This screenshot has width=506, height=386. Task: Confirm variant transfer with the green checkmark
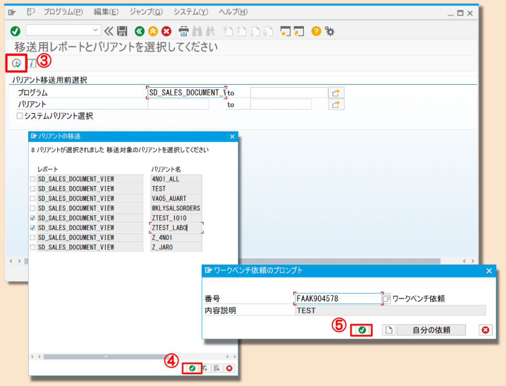pyautogui.click(x=192, y=368)
